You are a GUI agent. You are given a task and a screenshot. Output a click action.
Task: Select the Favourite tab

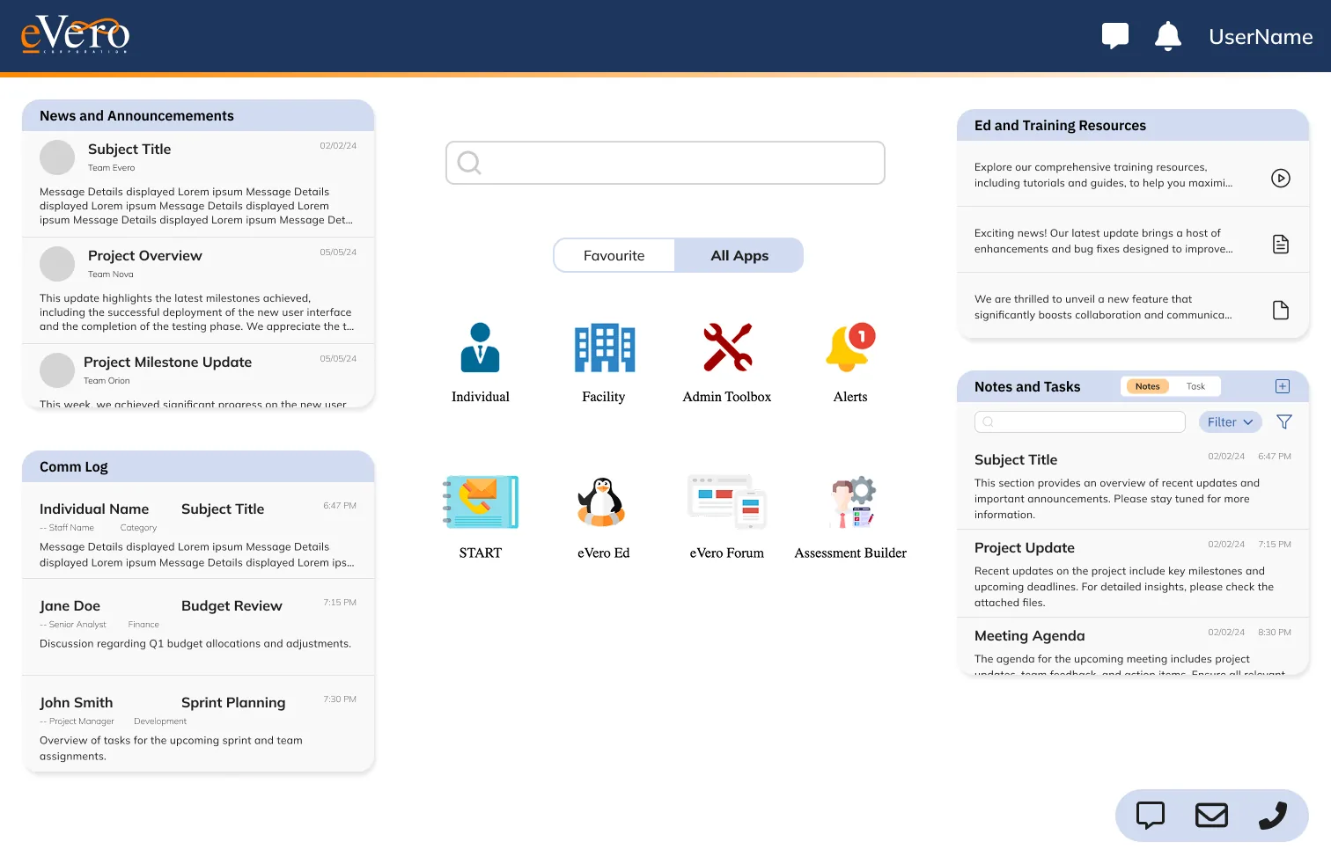pyautogui.click(x=614, y=255)
